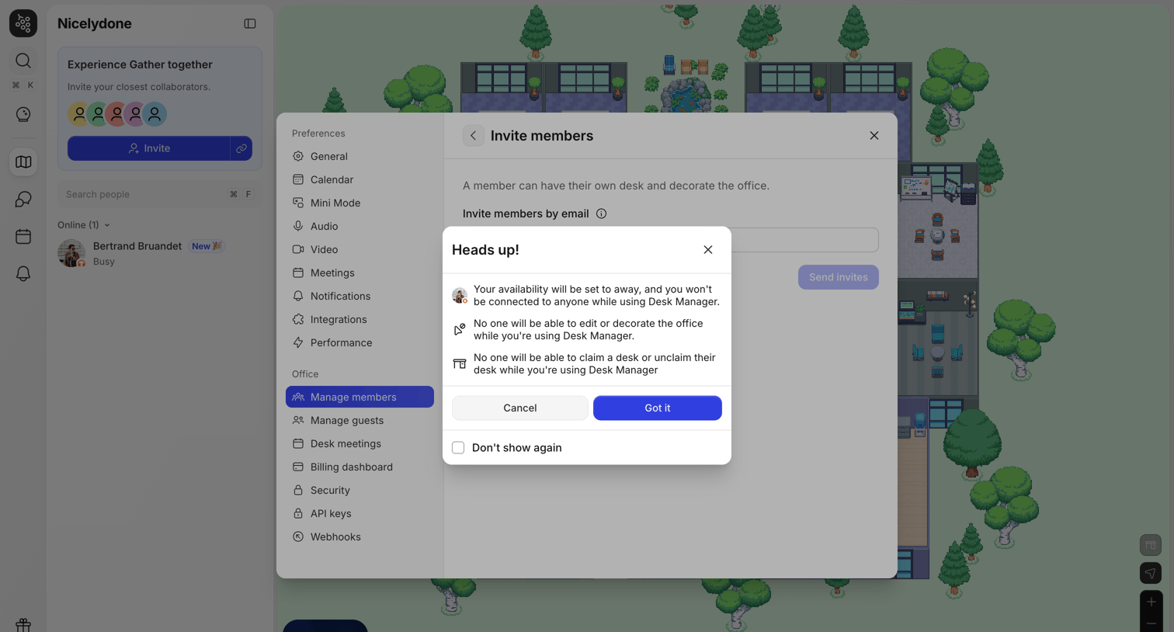Click the gift icon at bottom left
The image size is (1174, 632).
click(23, 624)
